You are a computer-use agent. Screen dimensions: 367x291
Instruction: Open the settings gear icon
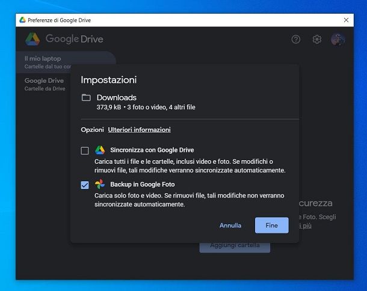point(317,39)
